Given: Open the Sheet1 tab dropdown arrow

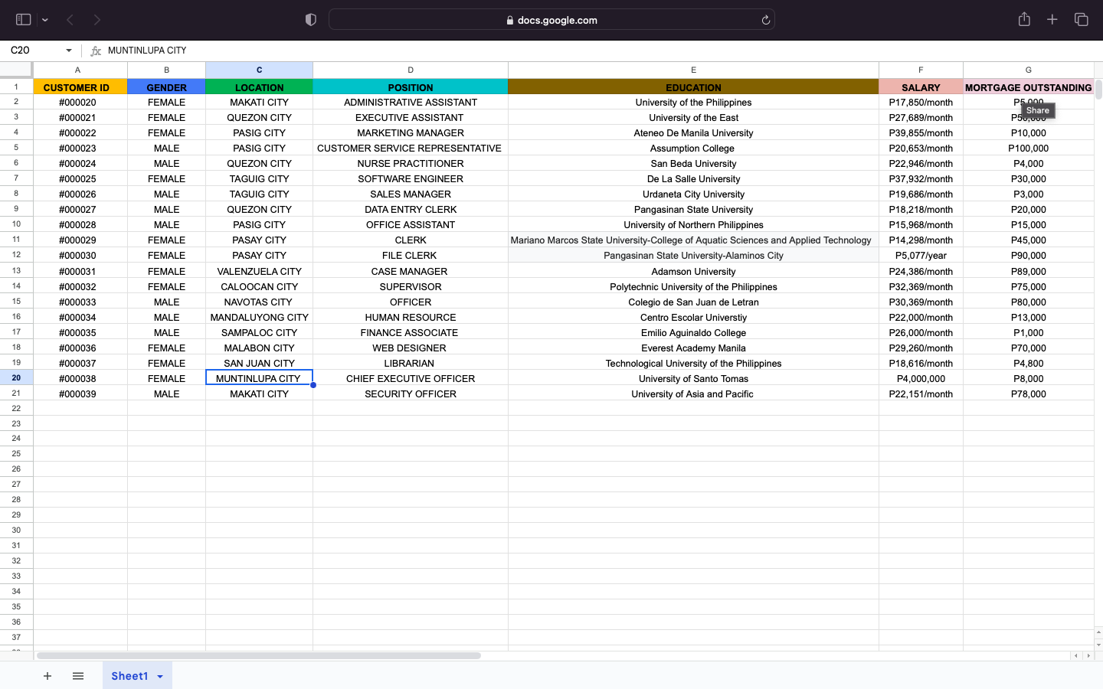Looking at the screenshot, I should pos(160,677).
